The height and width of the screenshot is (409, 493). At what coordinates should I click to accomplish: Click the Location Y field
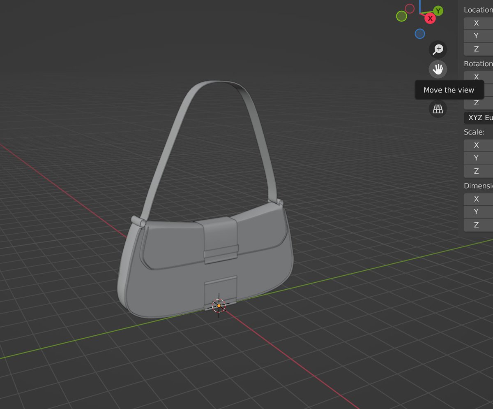tap(478, 36)
